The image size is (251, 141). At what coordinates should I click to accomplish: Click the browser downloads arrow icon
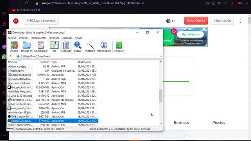coord(233,3)
